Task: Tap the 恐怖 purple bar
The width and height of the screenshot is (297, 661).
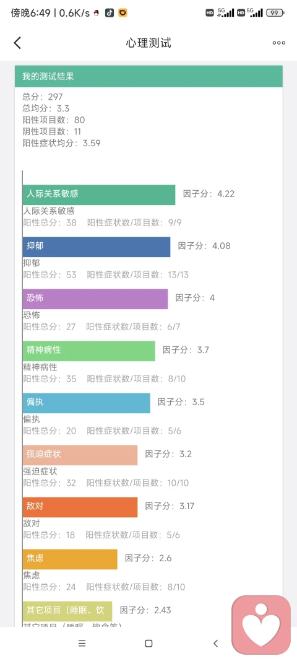Action: click(95, 299)
